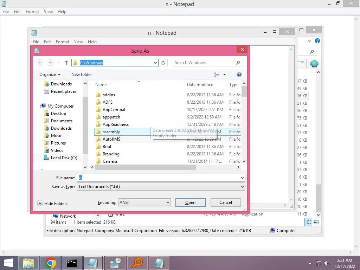
Task: Open File menu in inner Notepad window
Action: click(36, 42)
